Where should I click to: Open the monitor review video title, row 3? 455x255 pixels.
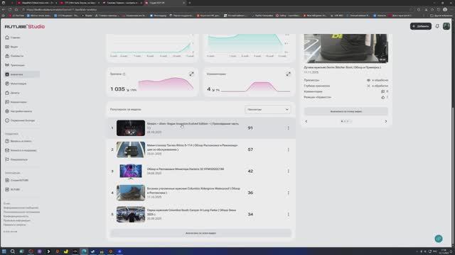pos(186,169)
